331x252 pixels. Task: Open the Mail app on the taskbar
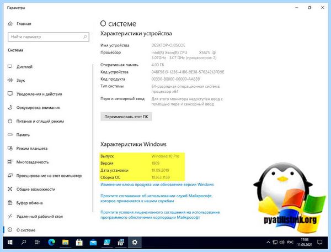[x=93, y=243]
